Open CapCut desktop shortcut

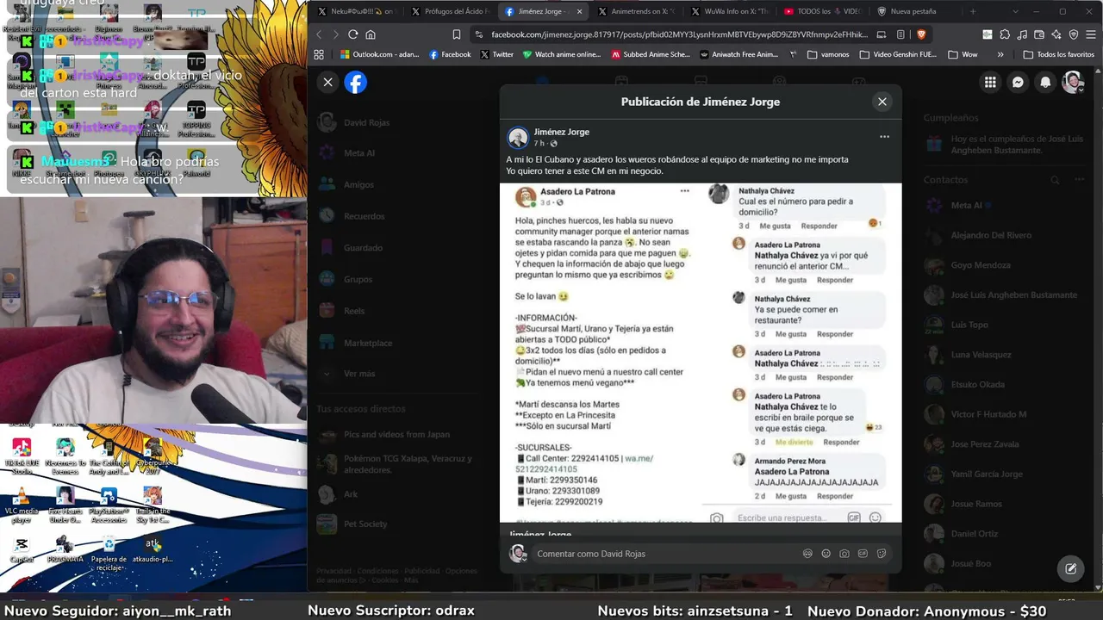(x=22, y=549)
